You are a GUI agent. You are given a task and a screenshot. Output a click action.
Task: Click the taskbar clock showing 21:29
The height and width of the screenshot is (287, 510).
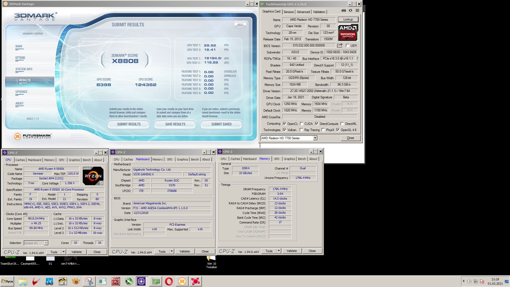tap(495, 281)
